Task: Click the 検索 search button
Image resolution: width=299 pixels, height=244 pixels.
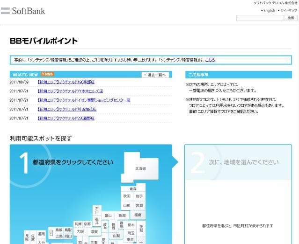Action: (291, 18)
